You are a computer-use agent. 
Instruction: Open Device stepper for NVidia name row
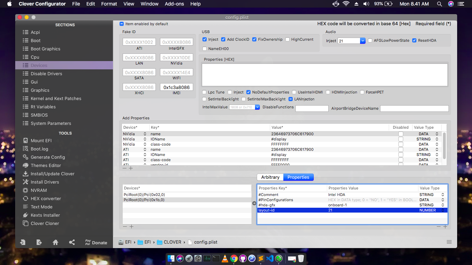[145, 134]
